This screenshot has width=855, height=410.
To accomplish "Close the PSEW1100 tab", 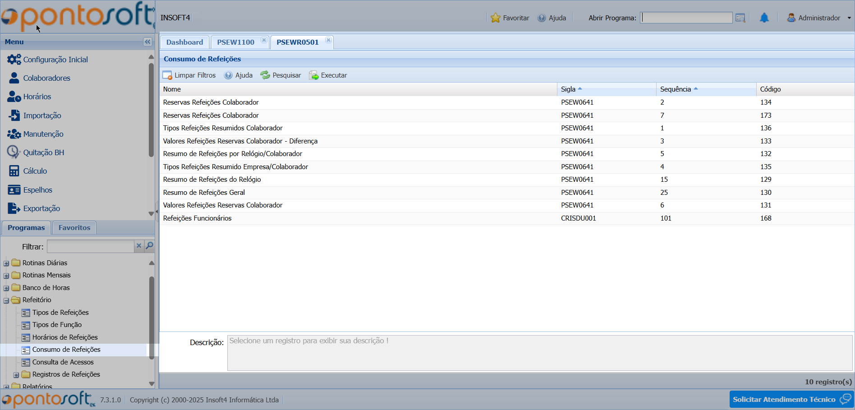I will (x=264, y=40).
